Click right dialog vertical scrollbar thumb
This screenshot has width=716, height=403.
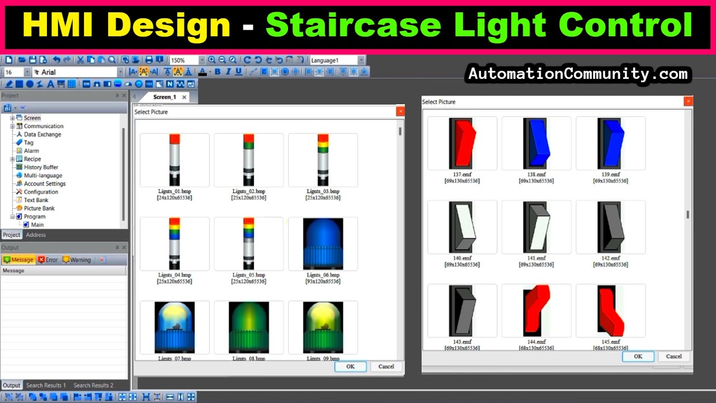pos(688,214)
